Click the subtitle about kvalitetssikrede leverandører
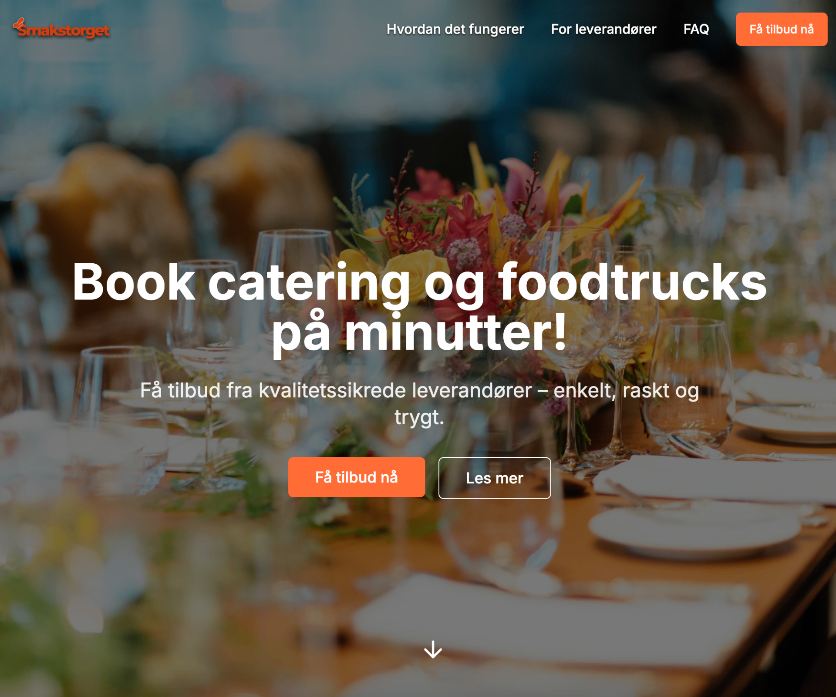 coord(419,403)
